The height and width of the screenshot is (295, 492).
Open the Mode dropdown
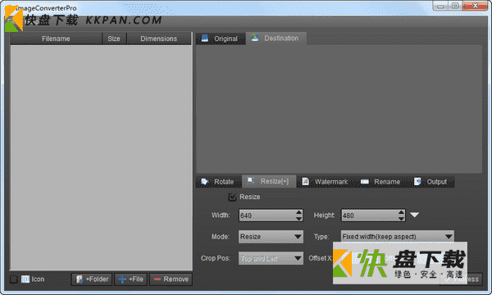click(271, 237)
